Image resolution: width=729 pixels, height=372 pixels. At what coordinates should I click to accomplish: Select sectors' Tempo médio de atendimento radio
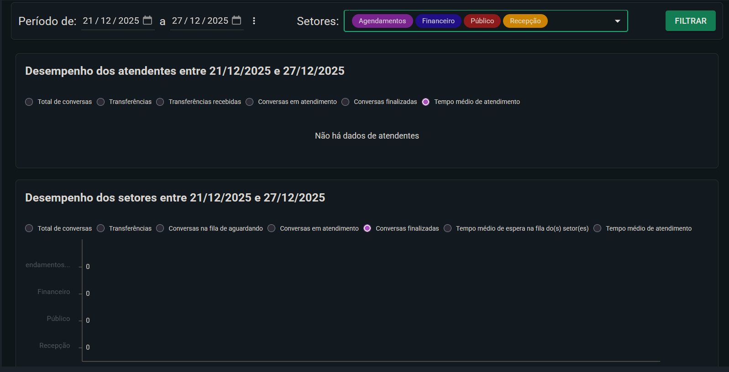598,228
